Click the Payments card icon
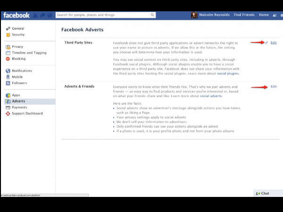The image size is (283, 212). [8, 107]
